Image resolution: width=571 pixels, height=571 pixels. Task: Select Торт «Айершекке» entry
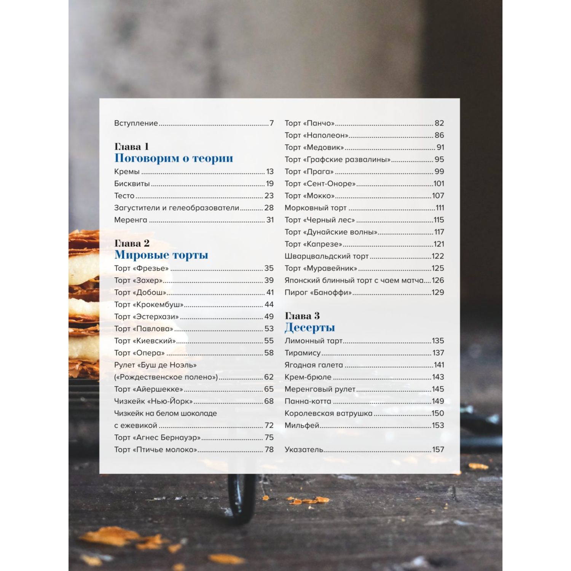[194, 389]
